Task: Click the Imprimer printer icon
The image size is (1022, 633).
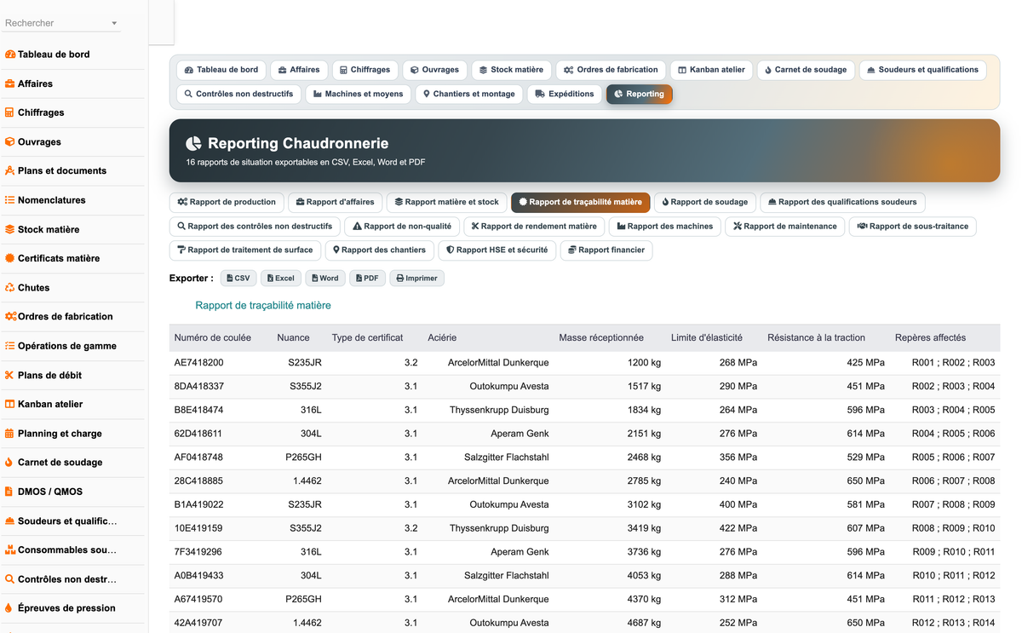Action: [x=399, y=279]
